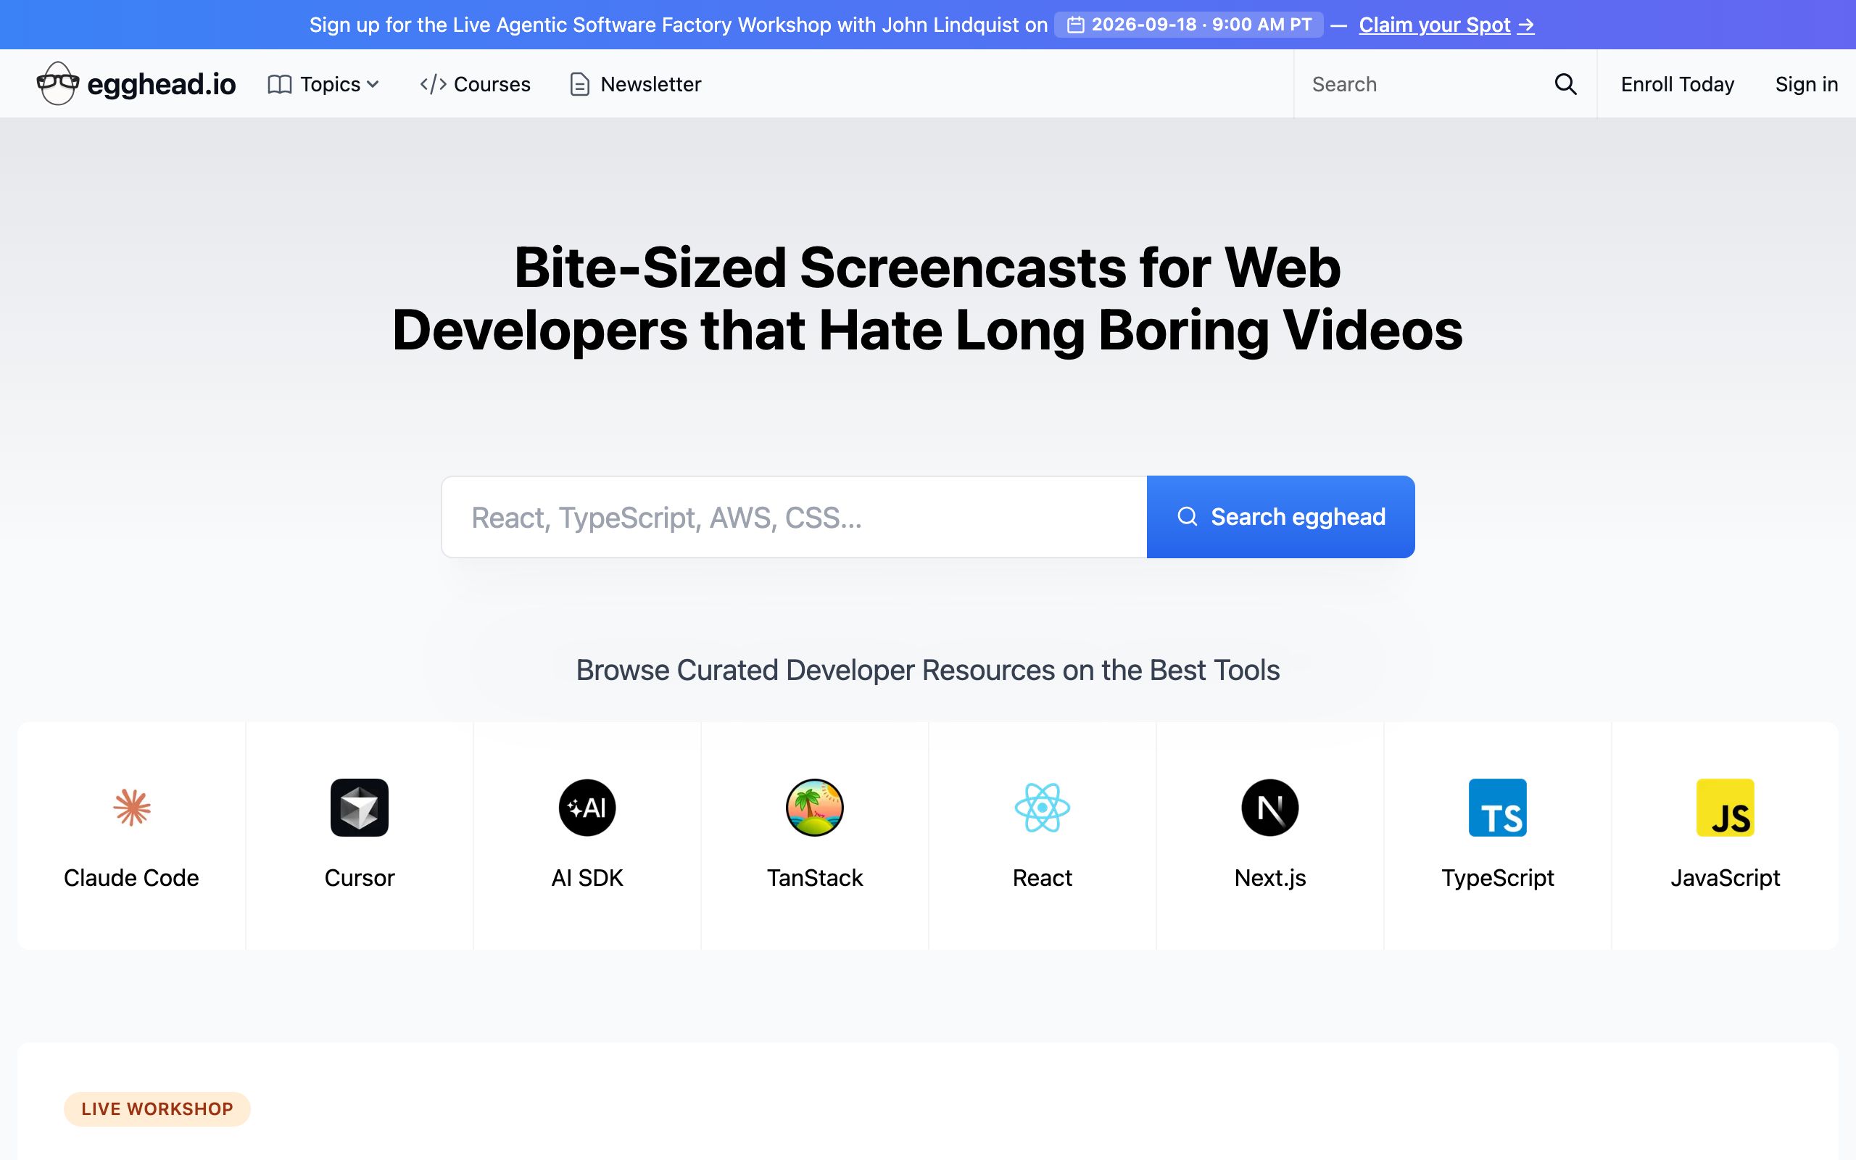Click the Claude Code label text
Image resolution: width=1856 pixels, height=1160 pixels.
click(131, 878)
